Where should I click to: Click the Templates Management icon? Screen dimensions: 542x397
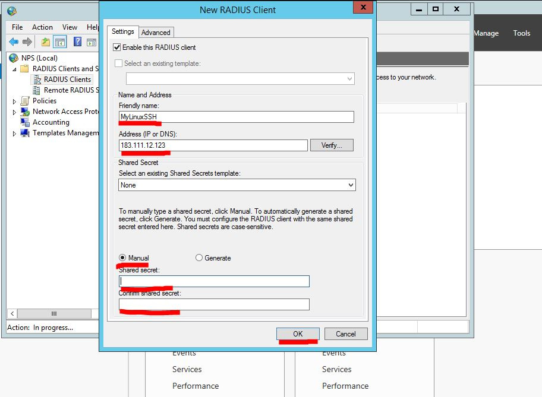point(25,133)
